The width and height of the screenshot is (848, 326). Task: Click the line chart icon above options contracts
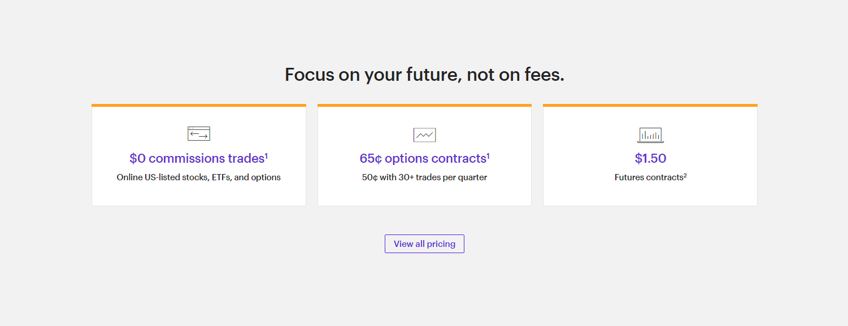click(424, 135)
